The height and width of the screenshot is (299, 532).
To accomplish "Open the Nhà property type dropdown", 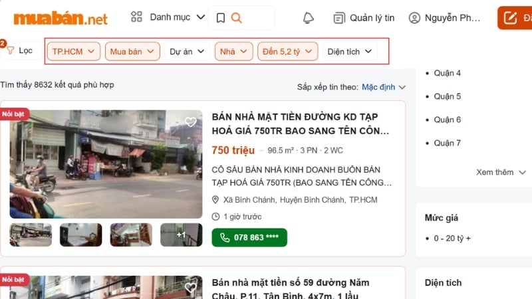I will [234, 52].
